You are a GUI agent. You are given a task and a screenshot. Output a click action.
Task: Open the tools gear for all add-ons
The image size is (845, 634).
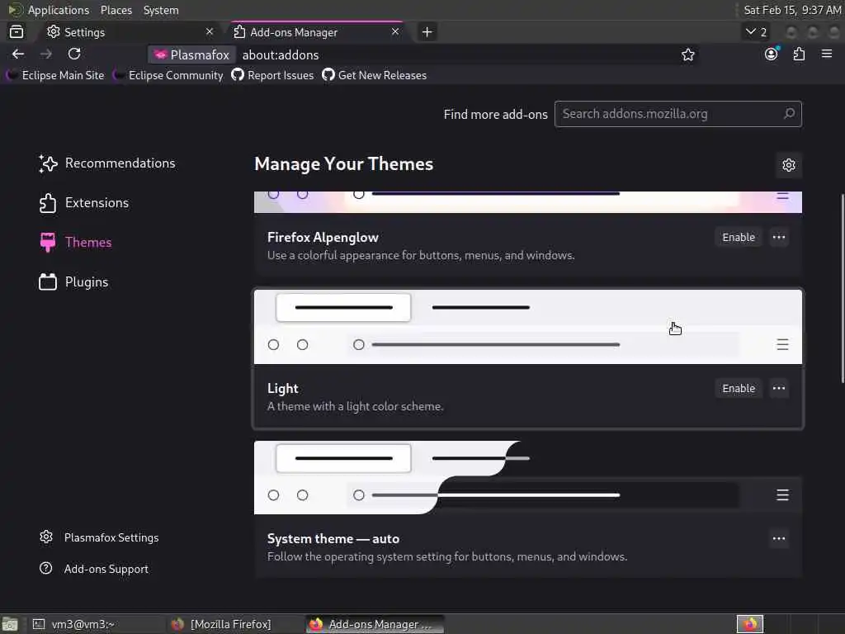(x=789, y=165)
